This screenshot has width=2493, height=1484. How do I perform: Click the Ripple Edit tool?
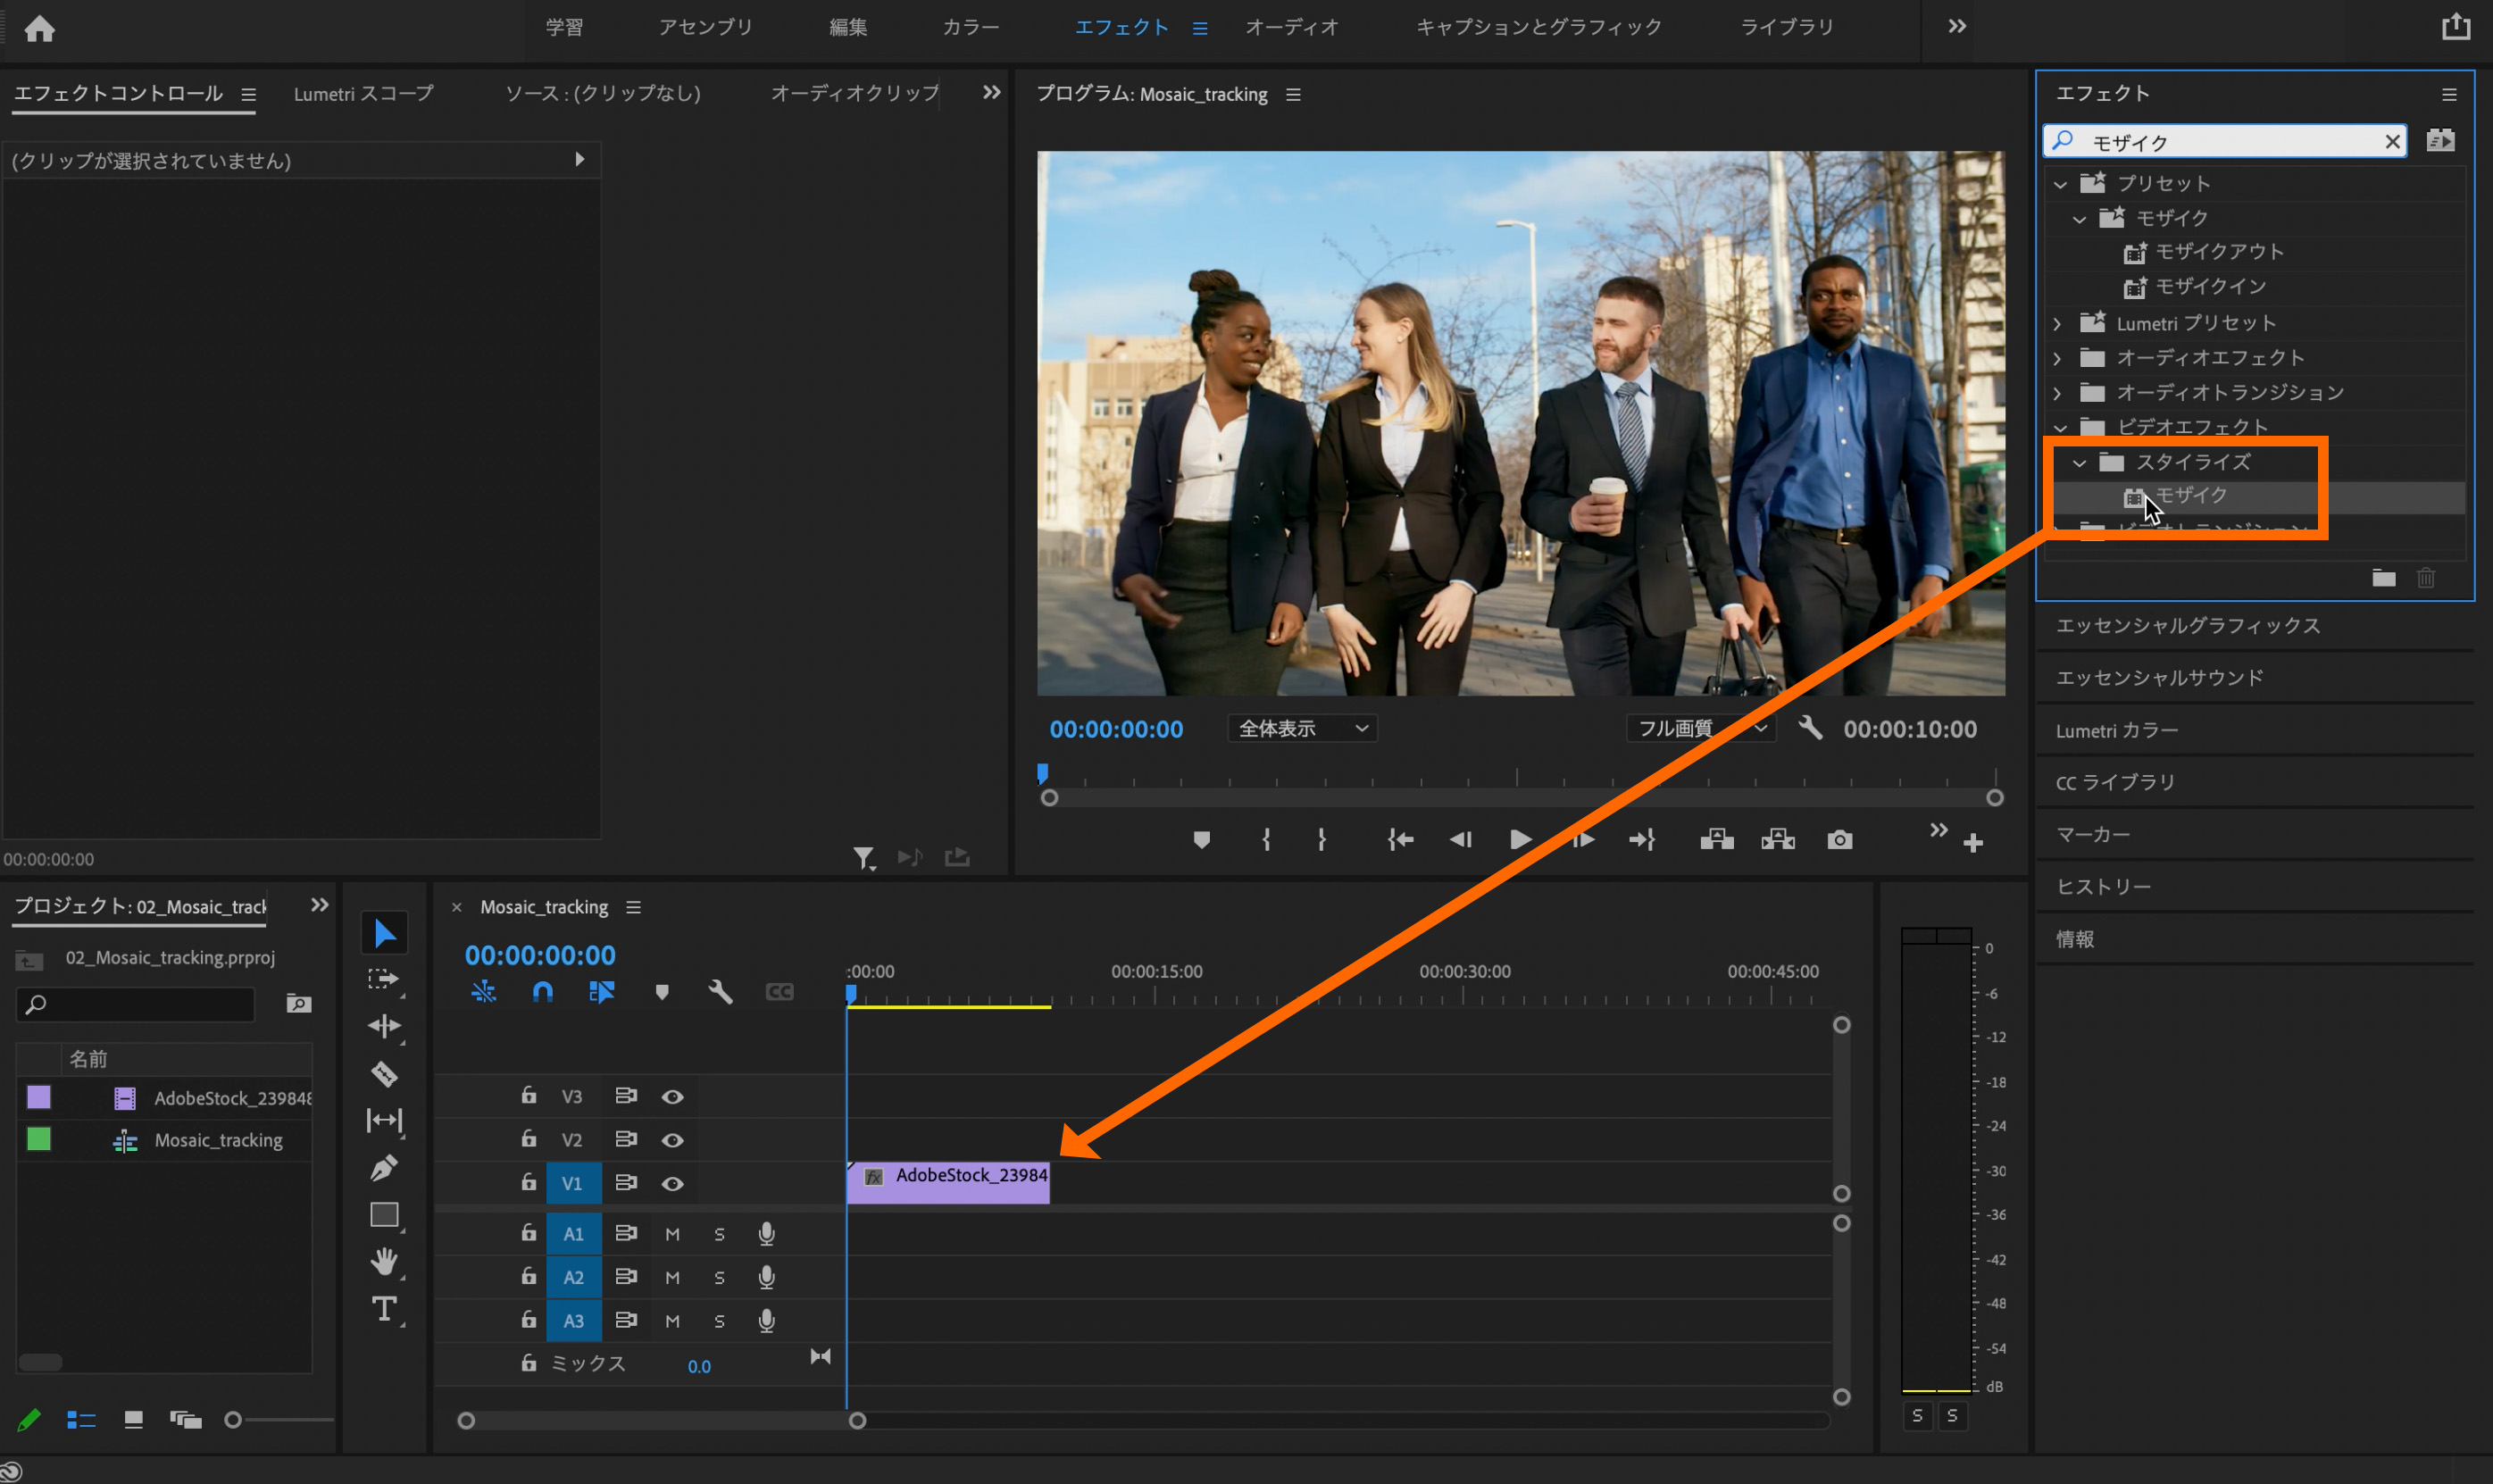pos(384,1026)
